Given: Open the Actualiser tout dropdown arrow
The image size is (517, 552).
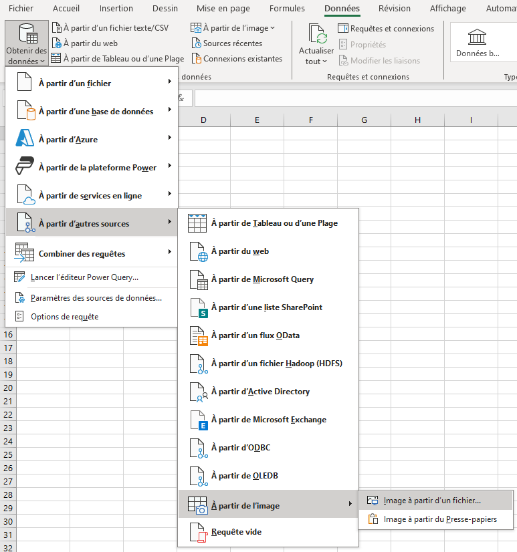Looking at the screenshot, I should coord(324,61).
